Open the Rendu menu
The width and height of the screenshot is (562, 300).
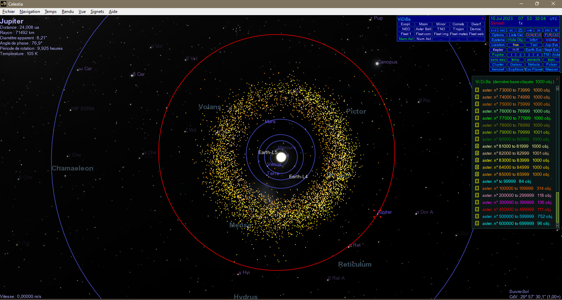pyautogui.click(x=68, y=12)
